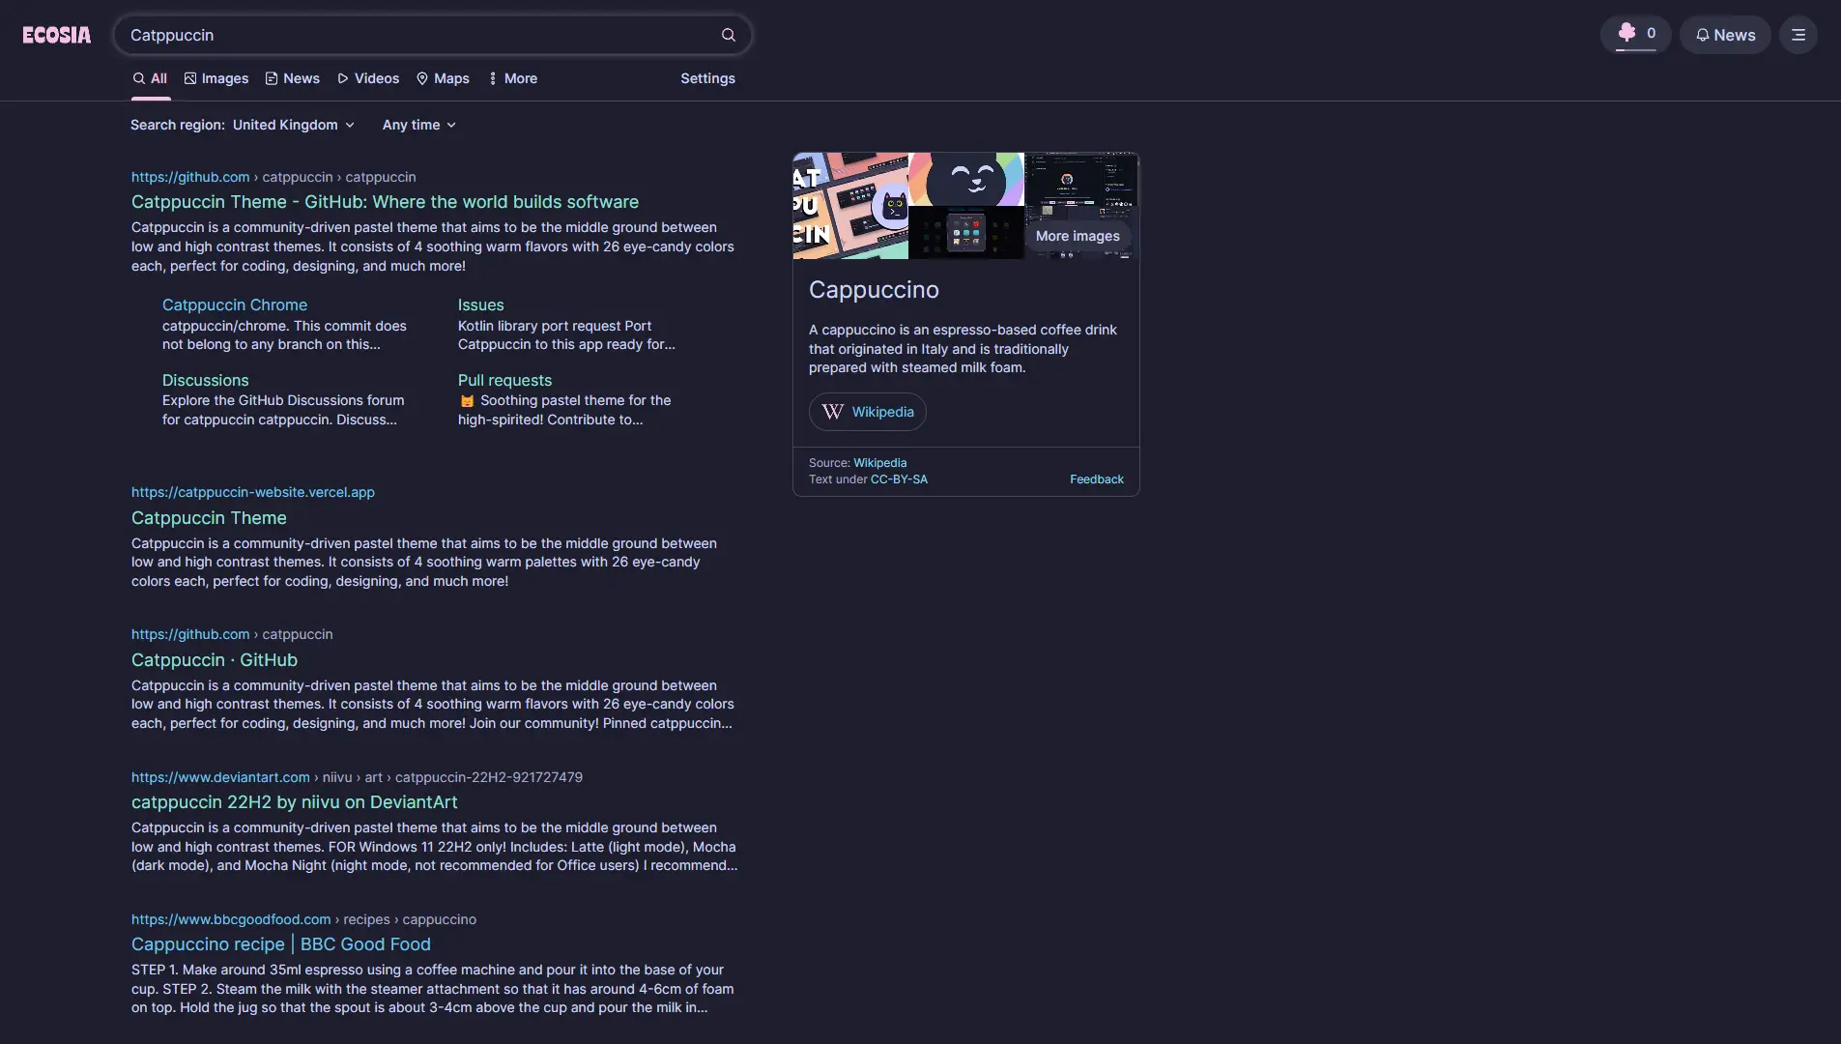The width and height of the screenshot is (1841, 1044).
Task: Open the CC-BY-SA license link
Action: 899,479
